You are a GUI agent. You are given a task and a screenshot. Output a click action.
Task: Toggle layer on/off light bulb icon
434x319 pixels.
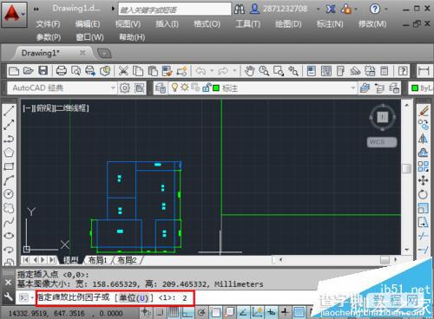coord(174,88)
